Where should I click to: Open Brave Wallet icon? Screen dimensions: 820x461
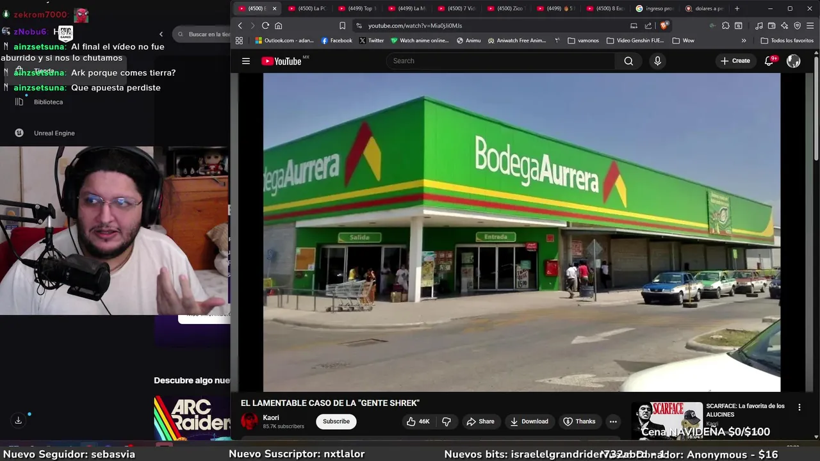pyautogui.click(x=772, y=26)
